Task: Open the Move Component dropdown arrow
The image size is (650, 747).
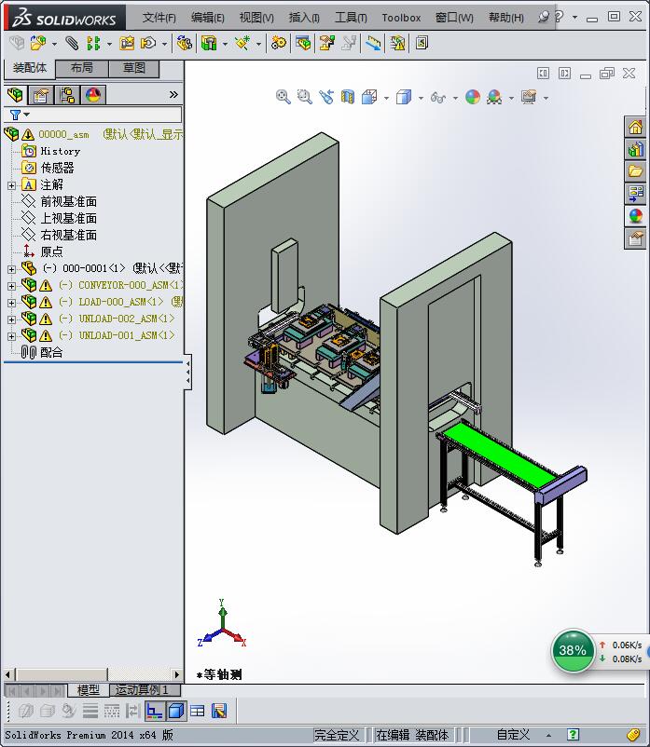Action: [x=164, y=45]
